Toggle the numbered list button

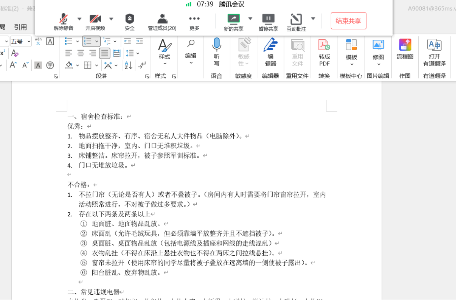[x=88, y=41]
